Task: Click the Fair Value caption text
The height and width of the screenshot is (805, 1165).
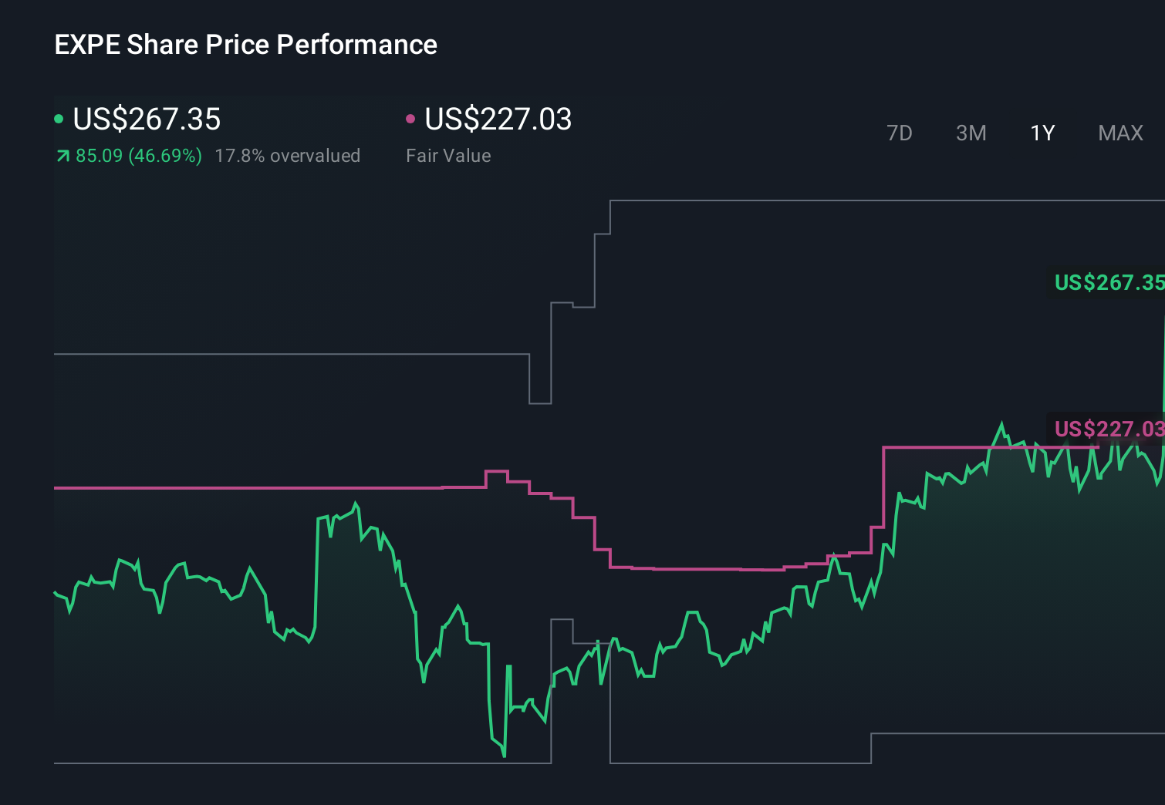Action: 448,156
